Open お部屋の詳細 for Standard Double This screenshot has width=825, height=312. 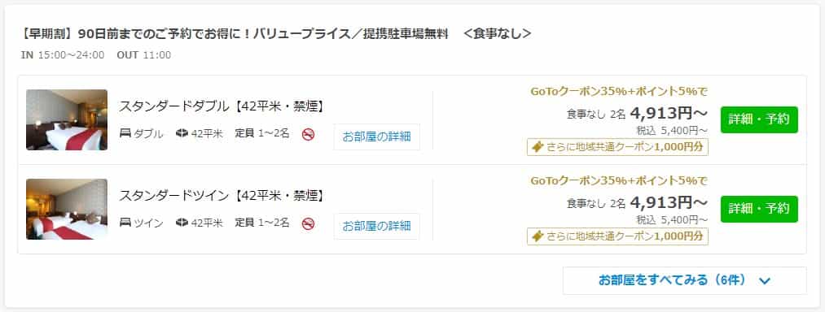tap(377, 137)
